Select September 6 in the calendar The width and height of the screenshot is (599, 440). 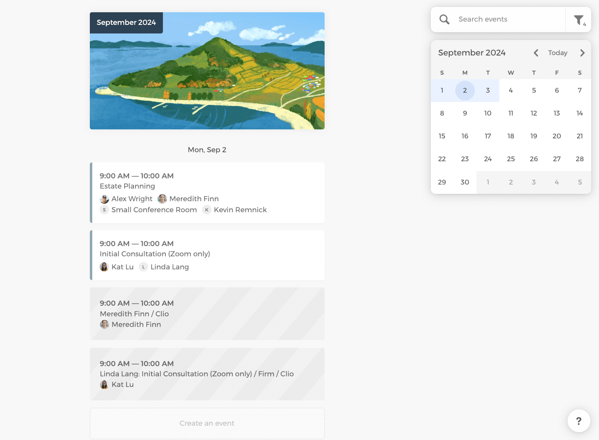[x=557, y=90]
